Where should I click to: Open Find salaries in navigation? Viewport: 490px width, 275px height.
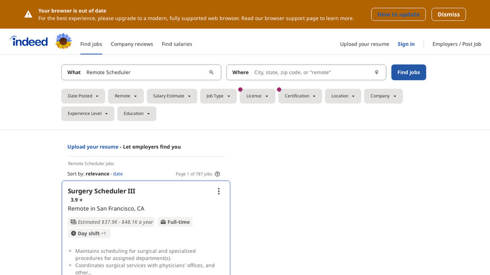pos(177,44)
